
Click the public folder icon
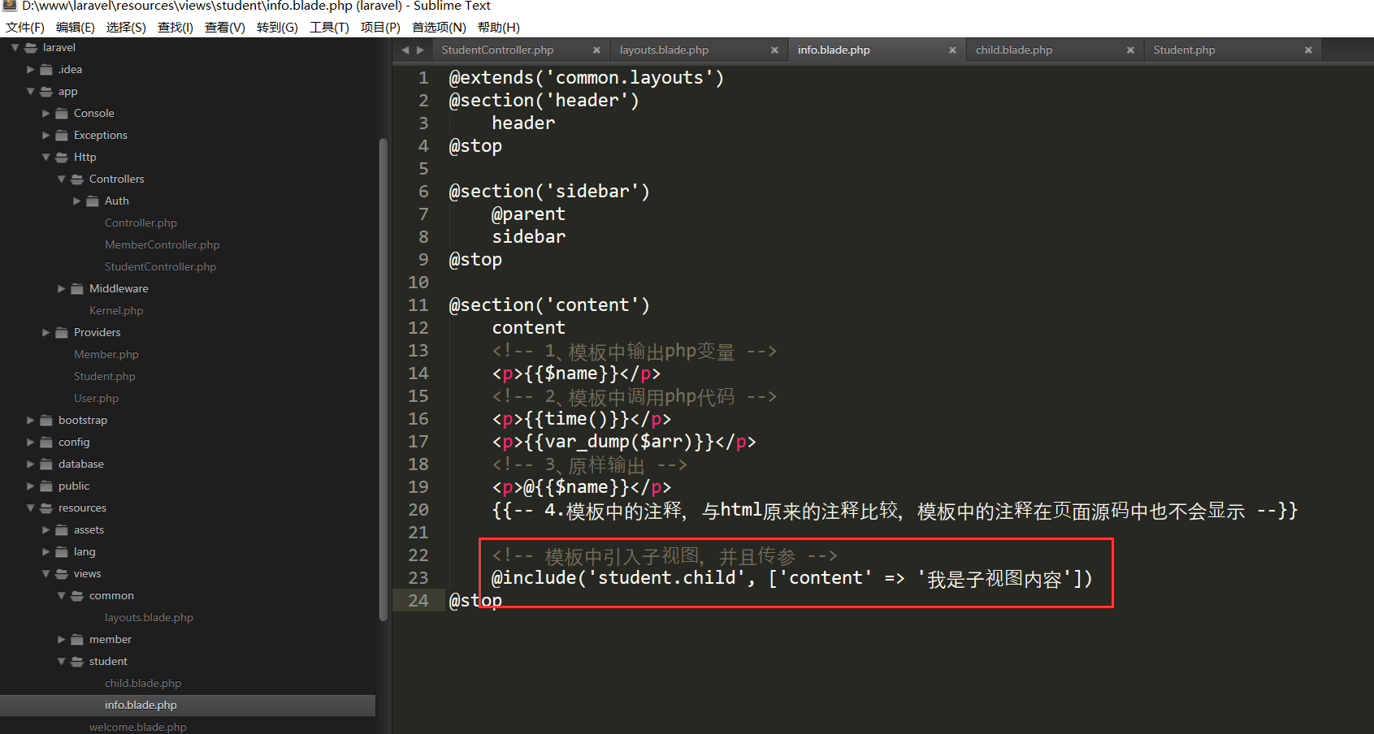click(x=46, y=486)
